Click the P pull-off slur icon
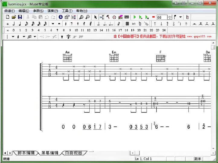Viewport: 218px width, 163px height. 207,24
